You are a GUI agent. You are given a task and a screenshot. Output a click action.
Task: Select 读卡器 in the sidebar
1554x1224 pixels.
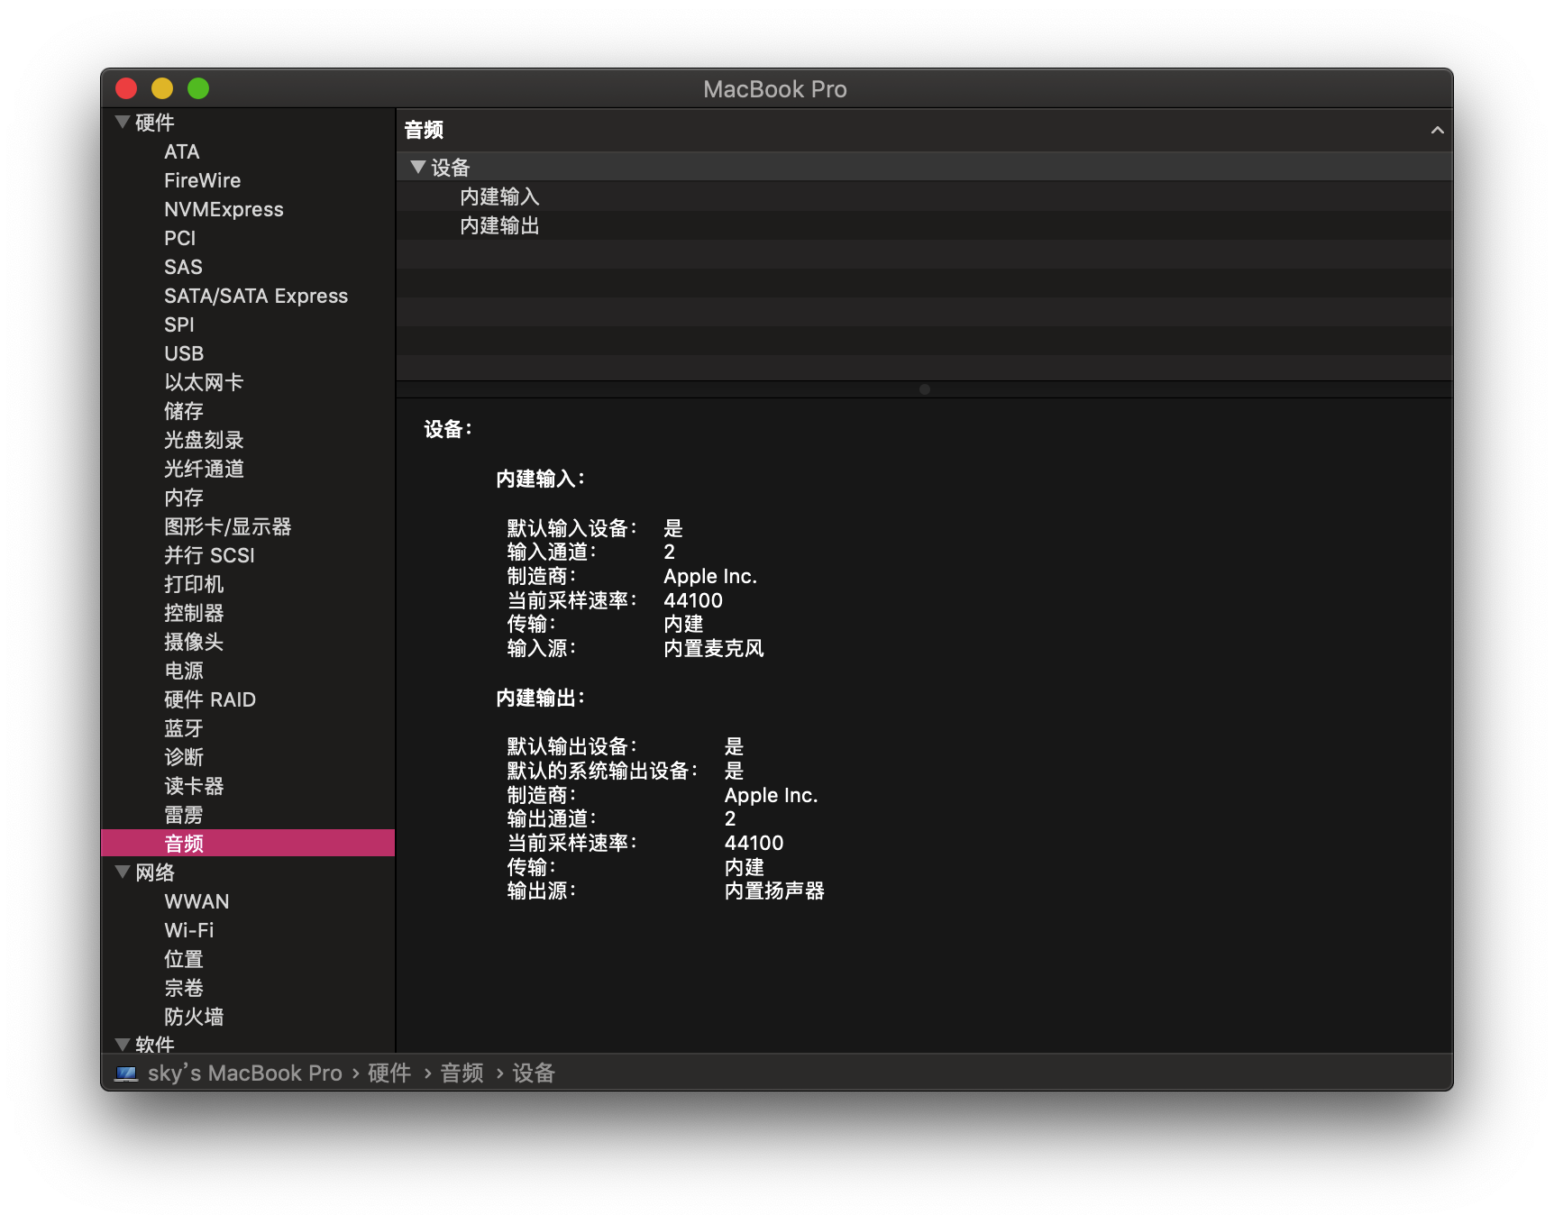[x=248, y=786]
